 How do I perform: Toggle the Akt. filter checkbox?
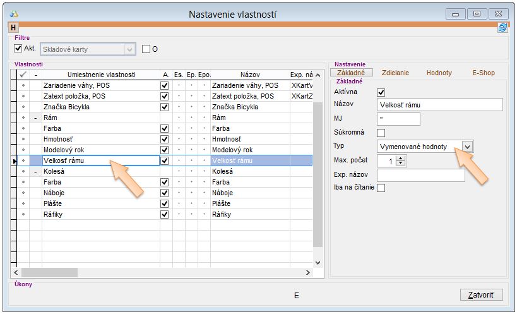coord(18,48)
